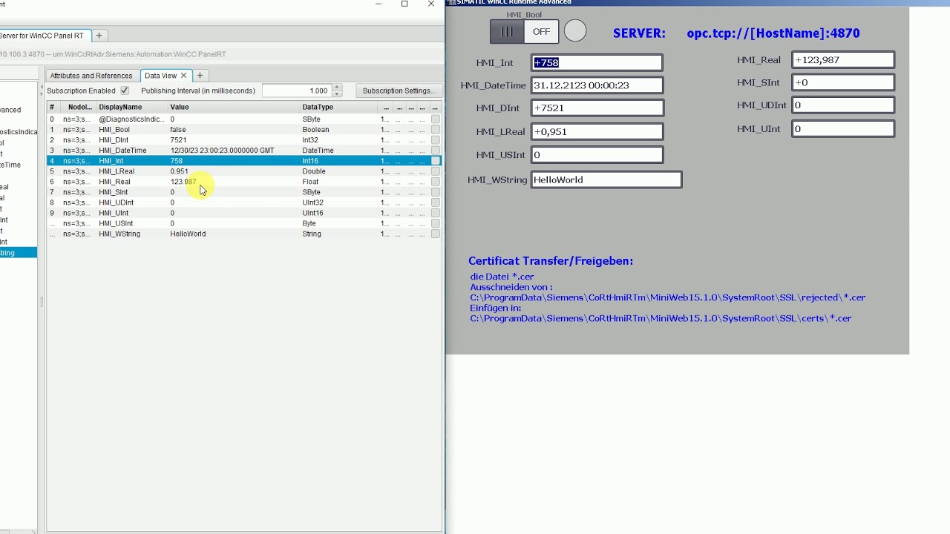950x534 pixels.
Task: Click the HMI_UInt field in the runtime
Action: pos(843,129)
